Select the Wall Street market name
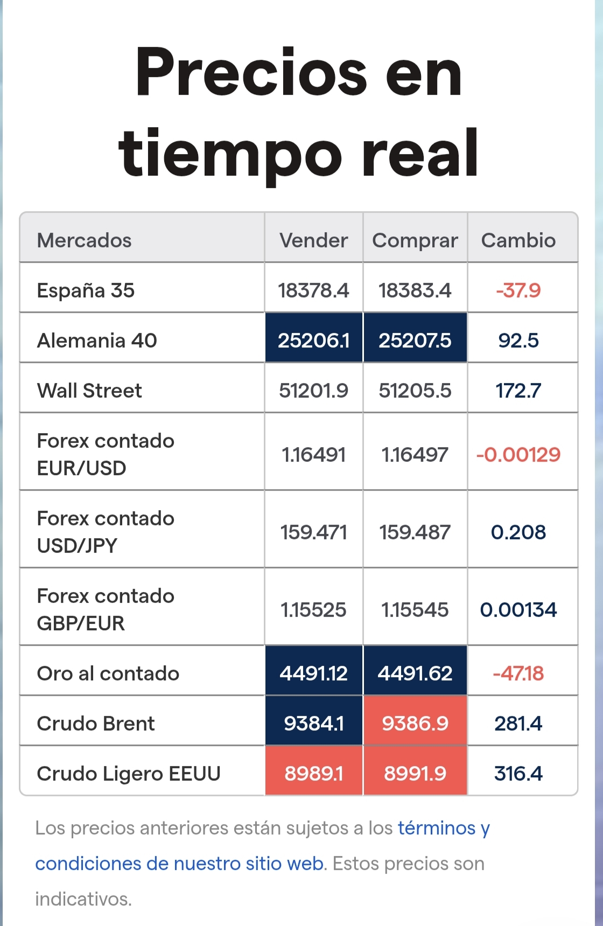 pyautogui.click(x=89, y=391)
